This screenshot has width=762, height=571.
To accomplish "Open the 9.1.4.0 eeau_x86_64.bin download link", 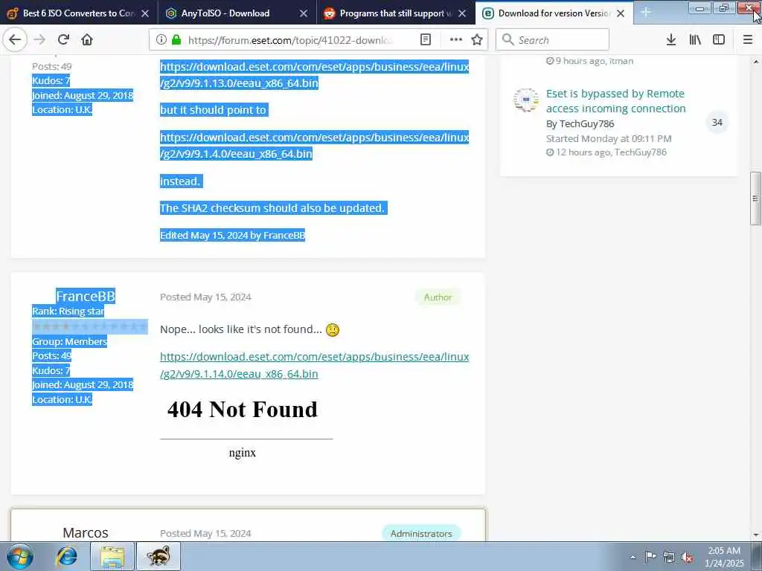I will 315,146.
